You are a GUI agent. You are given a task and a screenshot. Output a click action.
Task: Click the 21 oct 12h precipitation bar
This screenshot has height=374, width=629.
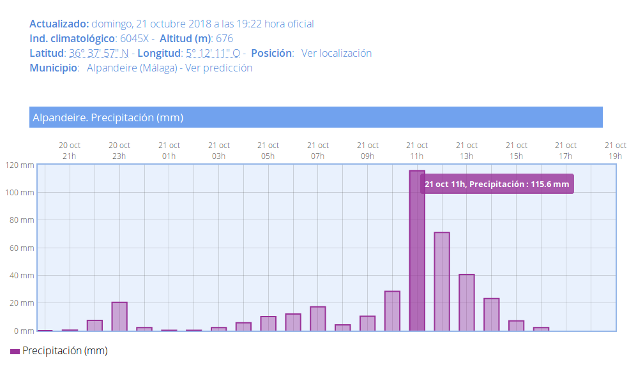coord(442,281)
